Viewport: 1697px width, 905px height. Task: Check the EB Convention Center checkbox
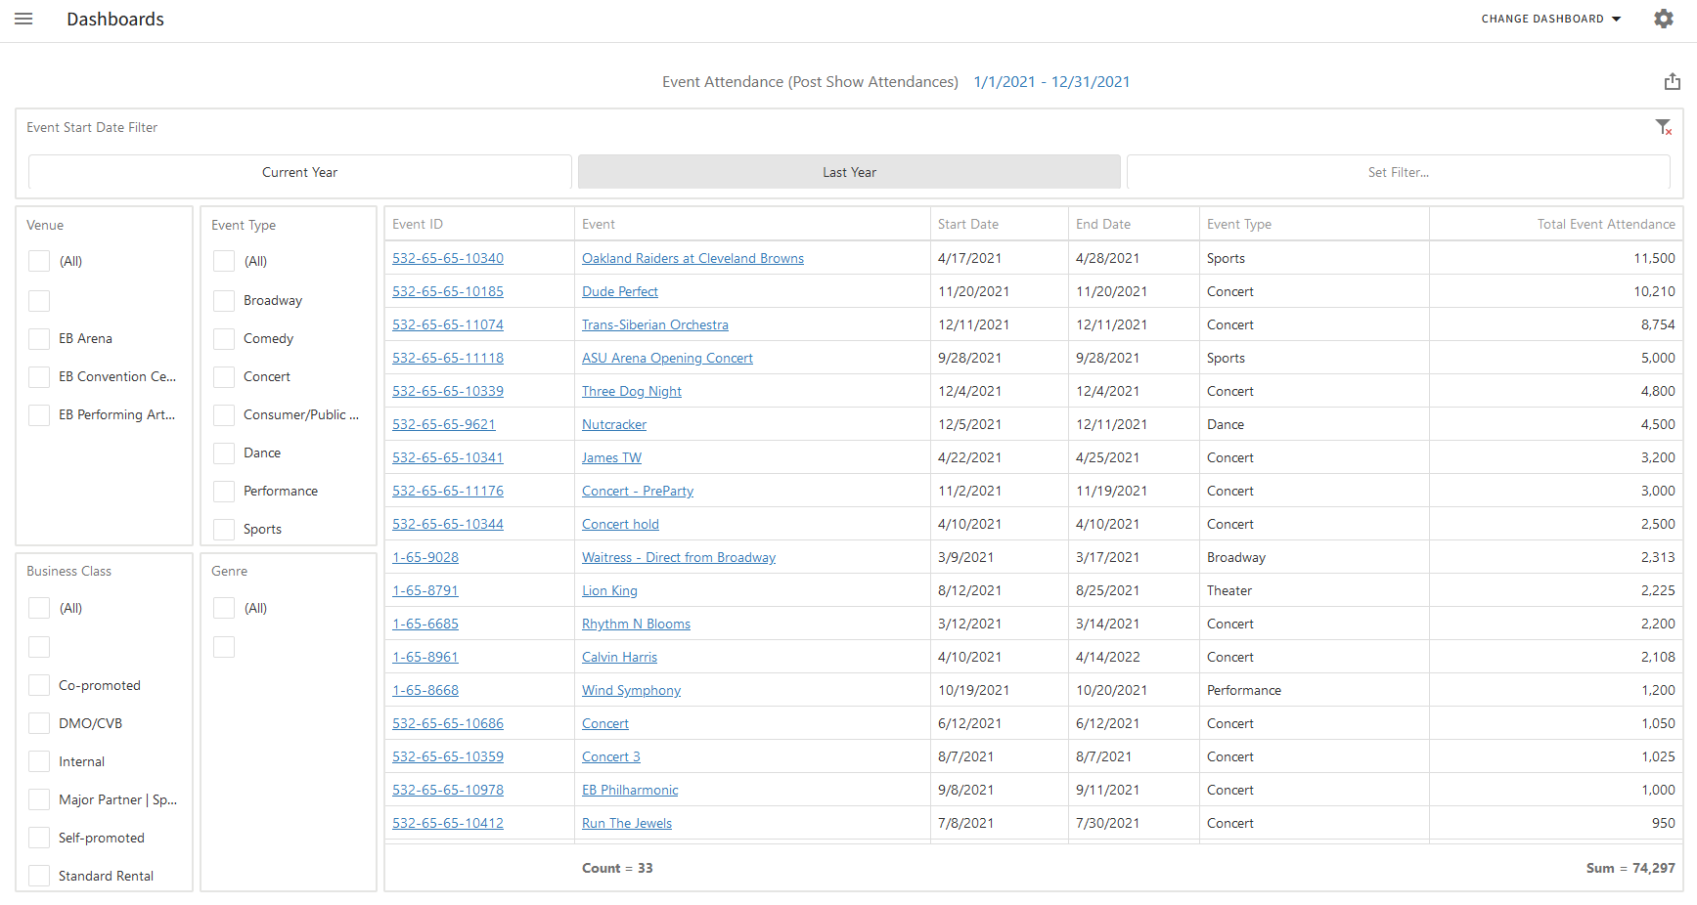click(39, 376)
